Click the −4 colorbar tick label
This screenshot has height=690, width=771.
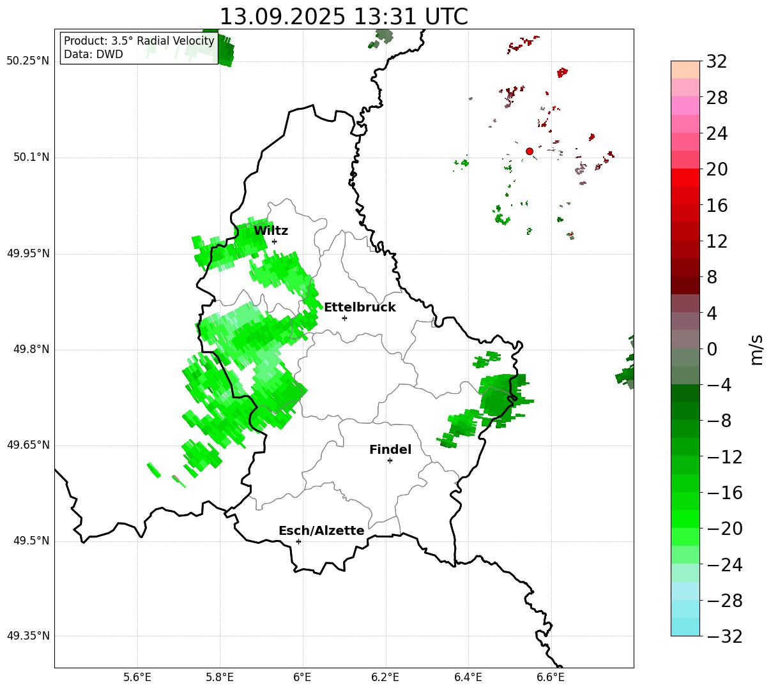pos(719,386)
